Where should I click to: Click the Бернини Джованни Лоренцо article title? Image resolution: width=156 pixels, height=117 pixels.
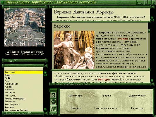coord(84,12)
